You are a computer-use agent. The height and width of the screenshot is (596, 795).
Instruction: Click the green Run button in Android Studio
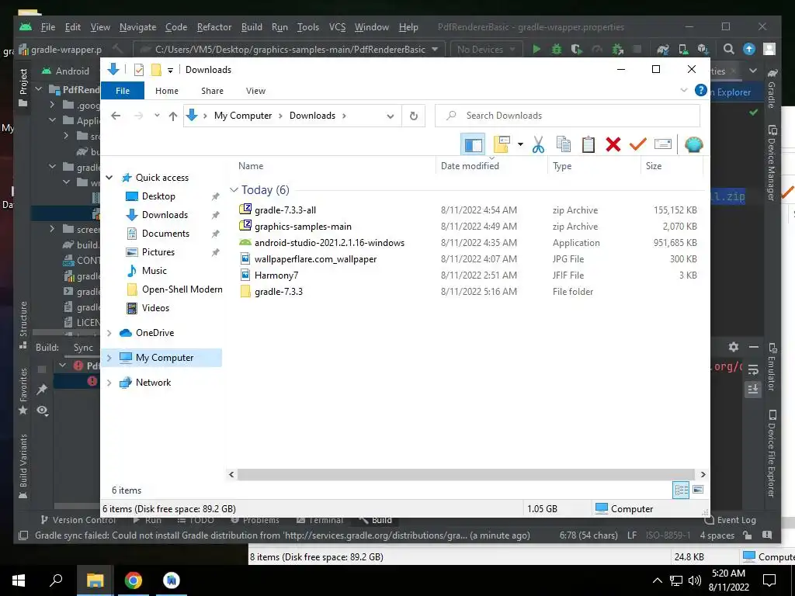pos(536,49)
